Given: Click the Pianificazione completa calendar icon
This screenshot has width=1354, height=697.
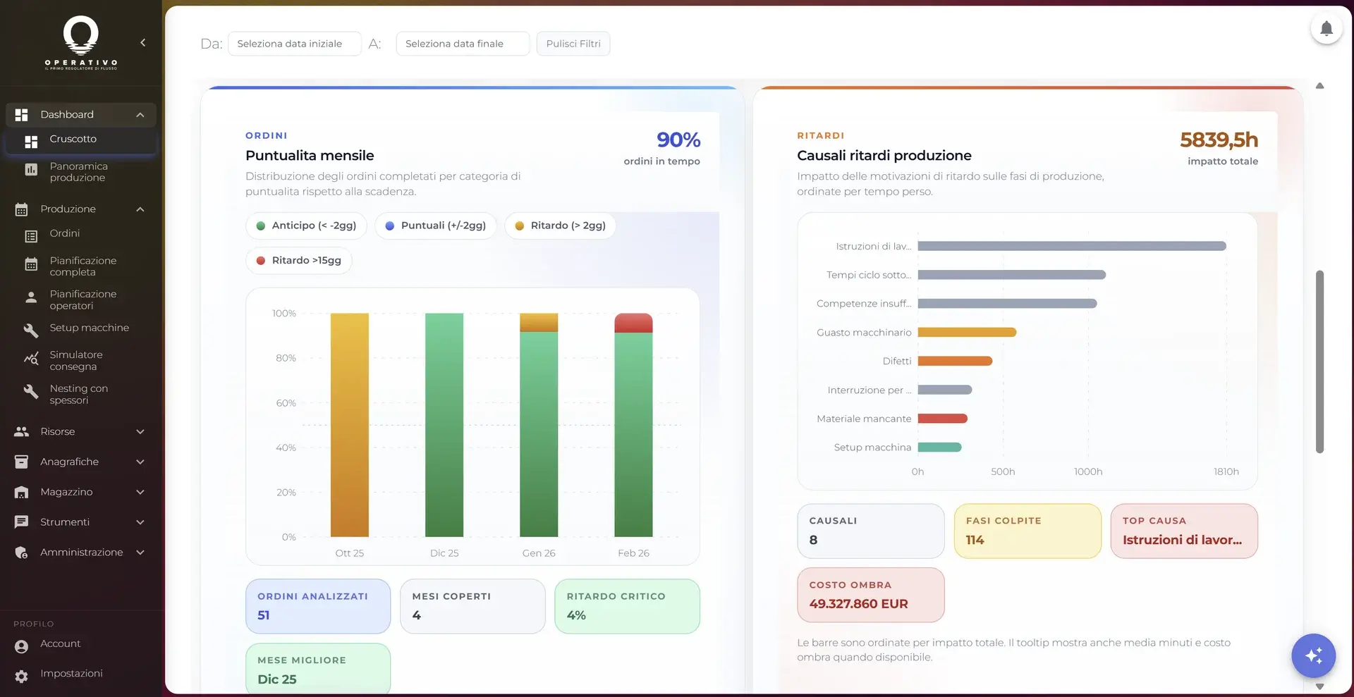Looking at the screenshot, I should point(31,264).
